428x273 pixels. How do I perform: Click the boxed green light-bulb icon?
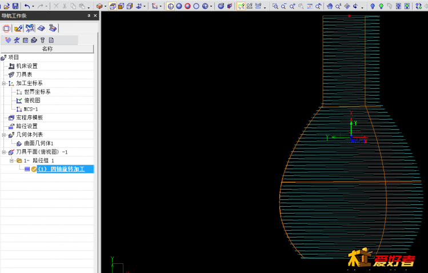tap(407, 6)
